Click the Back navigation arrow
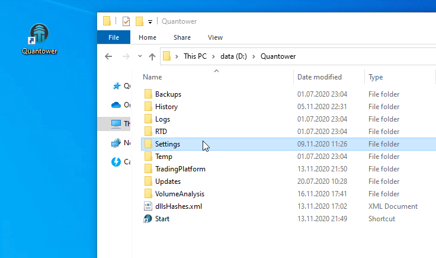The height and width of the screenshot is (258, 436). coord(108,56)
